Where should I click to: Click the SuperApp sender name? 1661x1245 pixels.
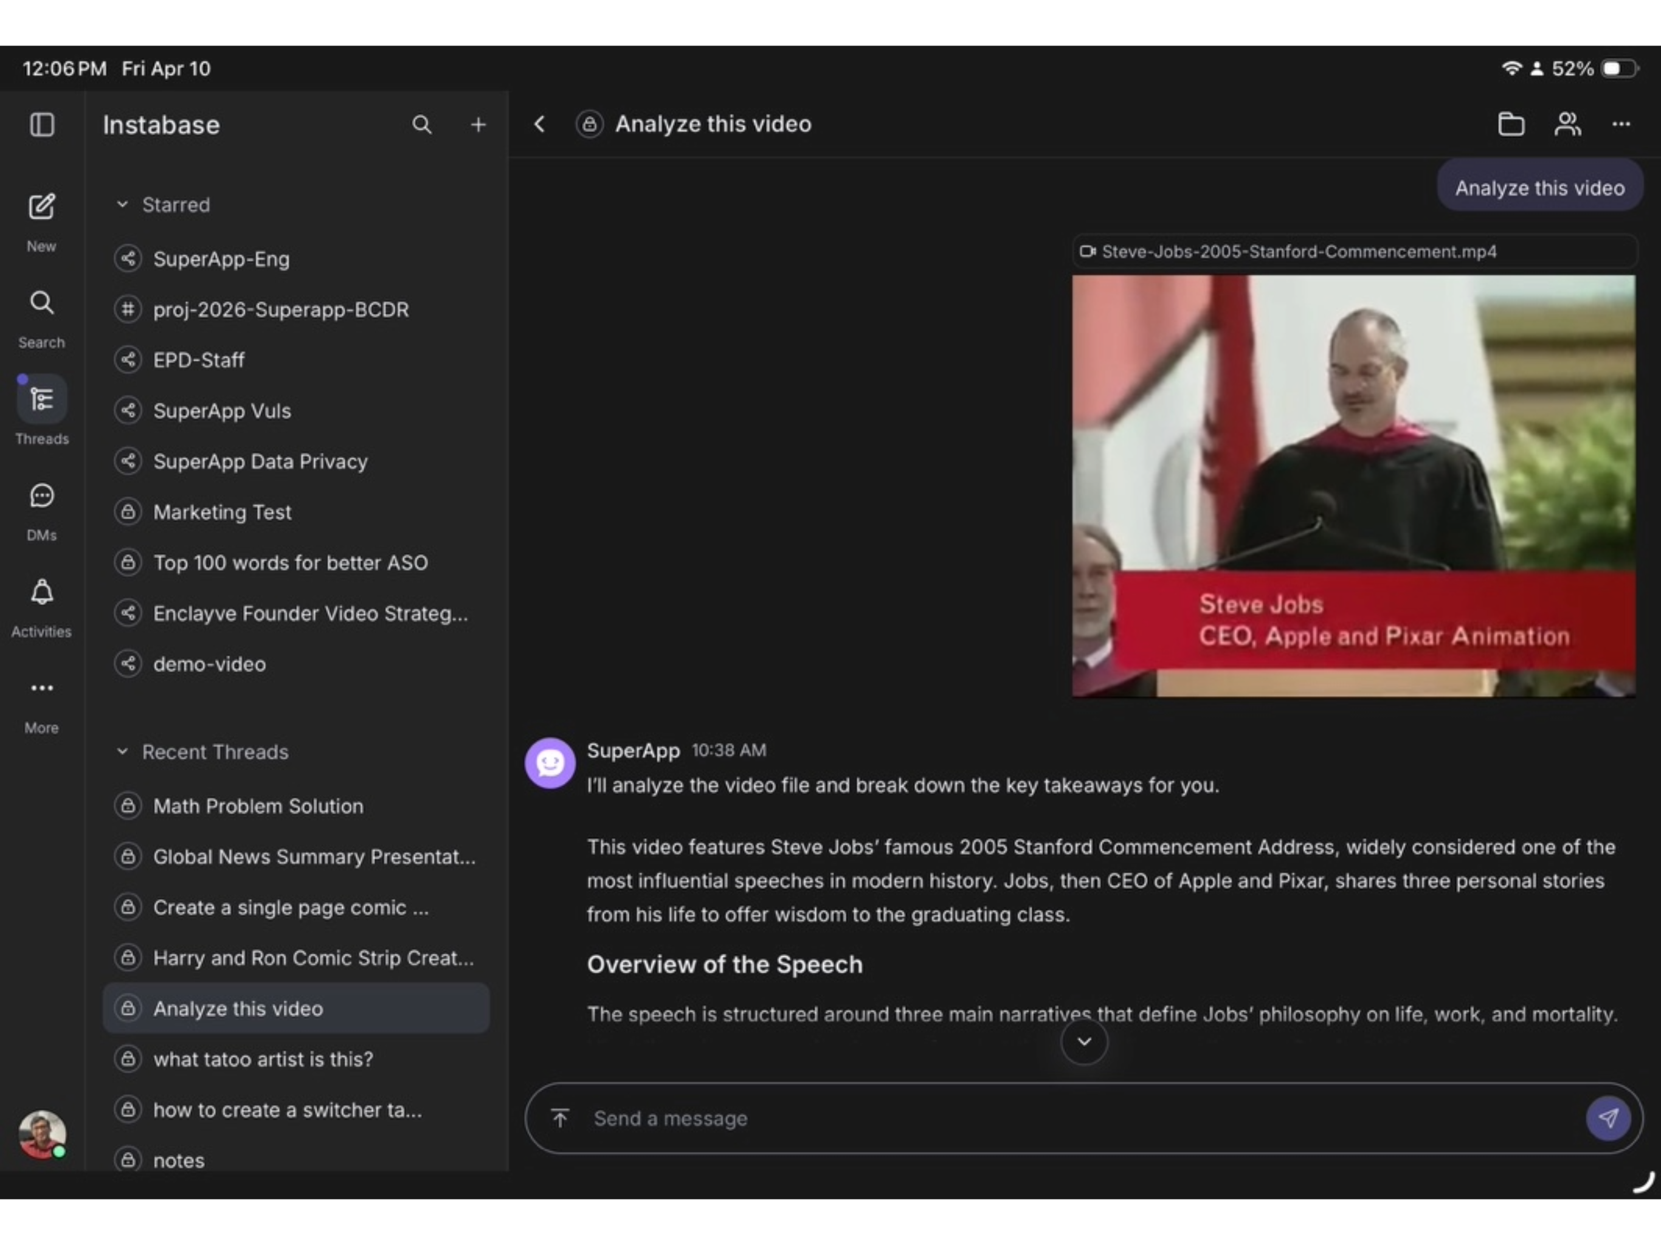pyautogui.click(x=633, y=750)
